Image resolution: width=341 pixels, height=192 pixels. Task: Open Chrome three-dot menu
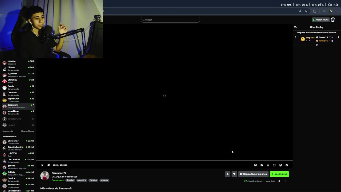pyautogui.click(x=337, y=11)
